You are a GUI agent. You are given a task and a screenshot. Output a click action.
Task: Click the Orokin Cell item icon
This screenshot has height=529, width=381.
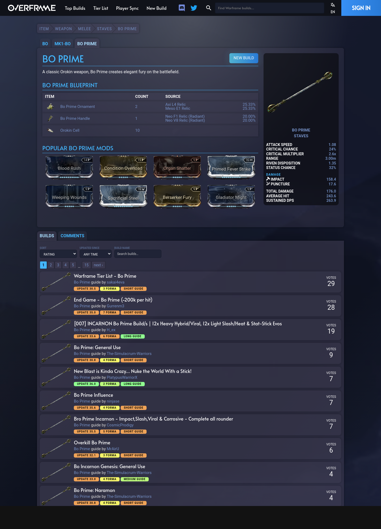click(50, 130)
